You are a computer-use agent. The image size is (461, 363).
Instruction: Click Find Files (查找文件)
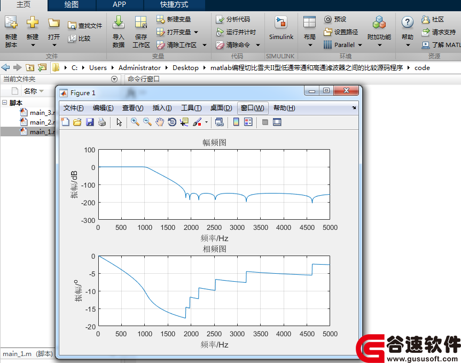(x=85, y=26)
